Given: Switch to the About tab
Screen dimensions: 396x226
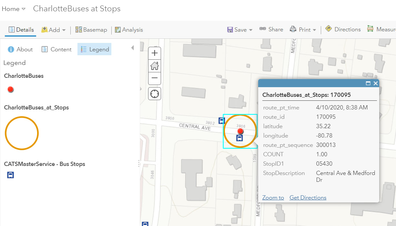Looking at the screenshot, I should pyautogui.click(x=20, y=49).
